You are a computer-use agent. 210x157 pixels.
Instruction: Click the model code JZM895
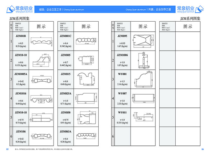[x=122, y=36]
